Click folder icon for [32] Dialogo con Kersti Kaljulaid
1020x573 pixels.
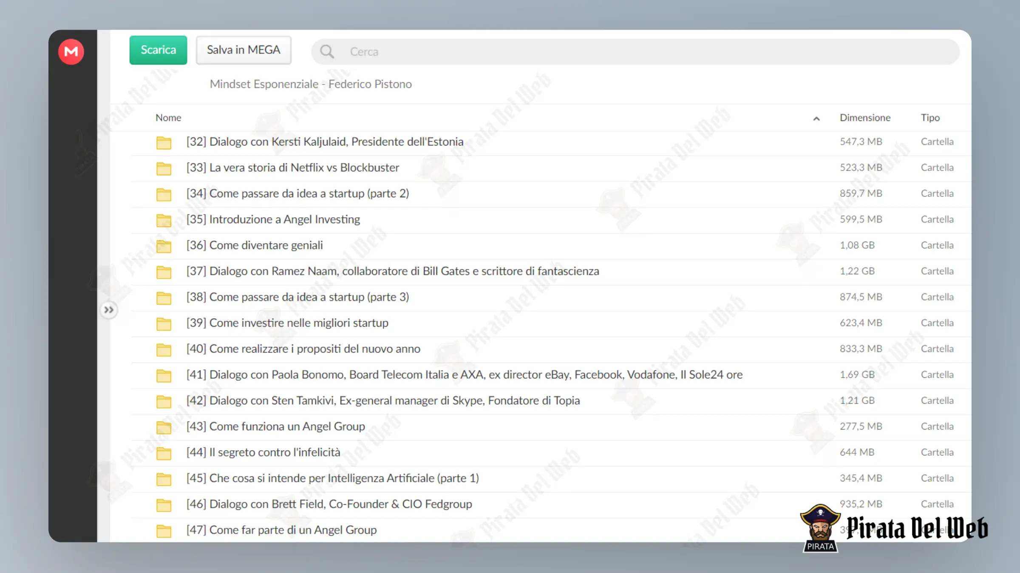164,143
